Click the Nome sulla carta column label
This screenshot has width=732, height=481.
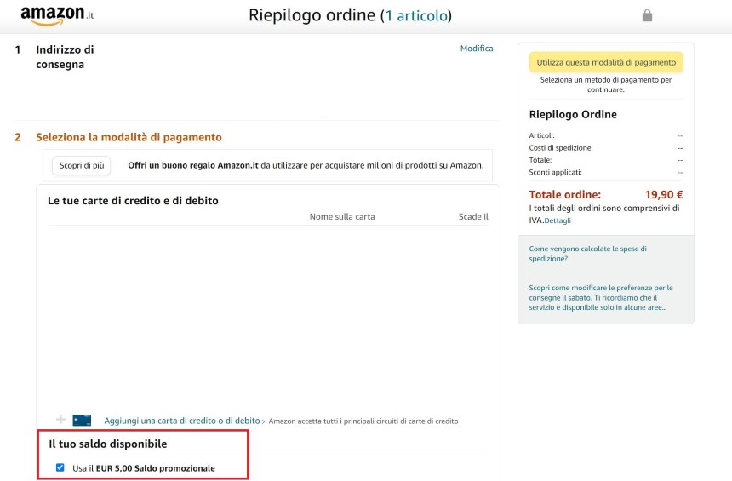[342, 217]
